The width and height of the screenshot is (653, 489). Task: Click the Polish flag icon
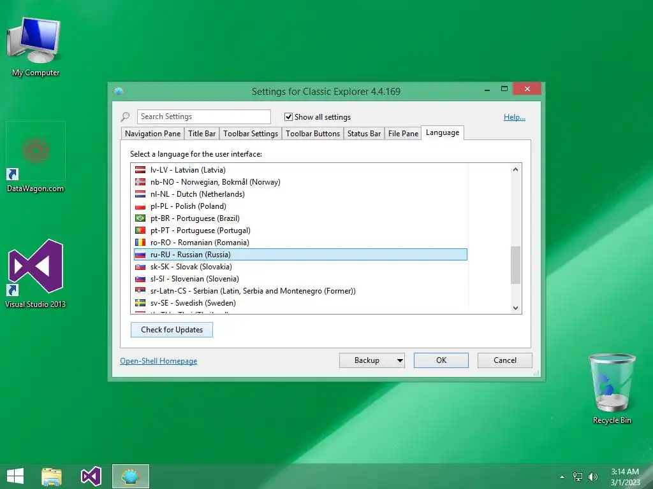[x=140, y=206]
